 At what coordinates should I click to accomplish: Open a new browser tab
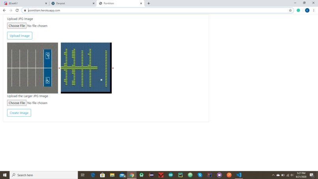tap(149, 3)
